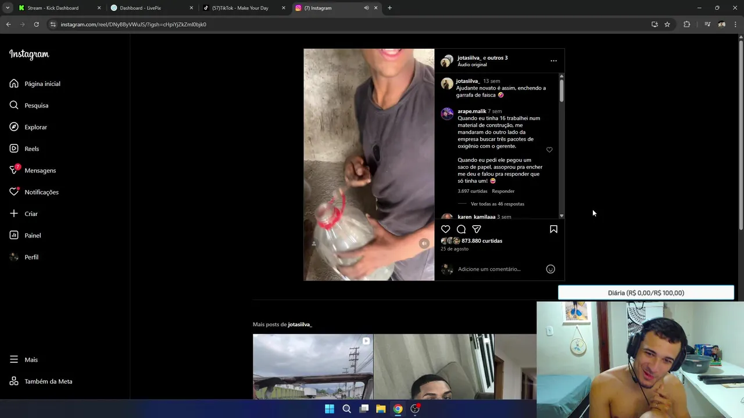Open Página inicial in sidebar
Viewport: 744px width, 418px height.
pyautogui.click(x=35, y=84)
